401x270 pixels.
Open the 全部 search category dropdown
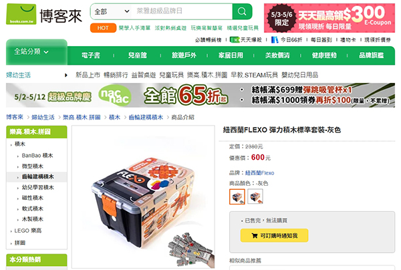[111, 11]
